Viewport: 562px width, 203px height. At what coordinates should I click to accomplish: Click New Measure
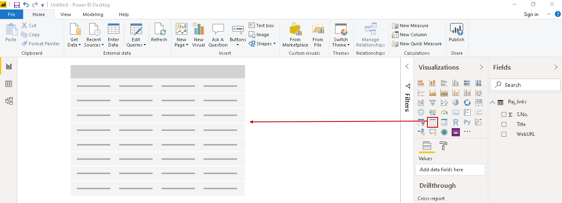(410, 26)
